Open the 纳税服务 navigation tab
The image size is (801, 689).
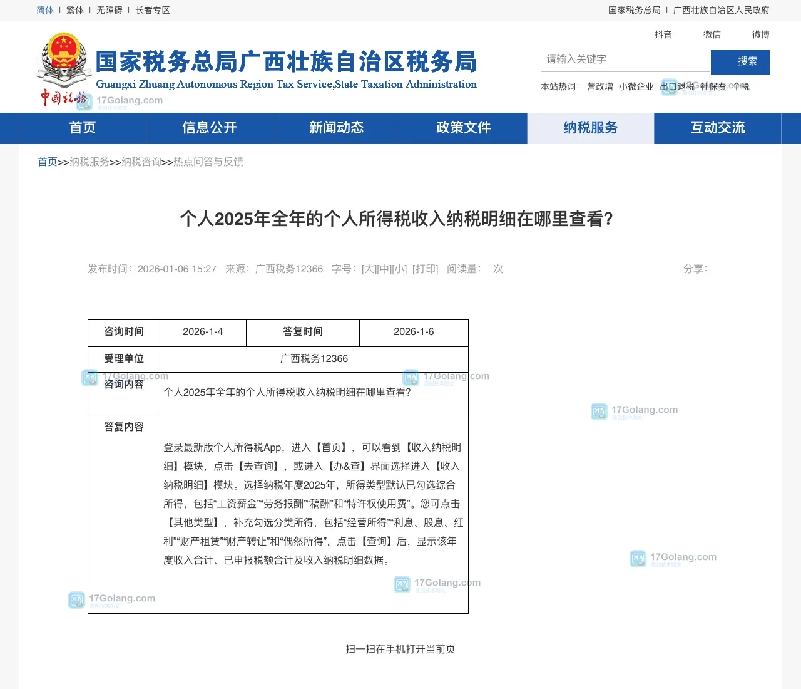[591, 128]
